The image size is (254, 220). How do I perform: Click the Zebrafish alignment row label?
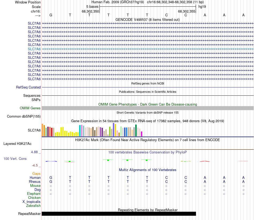coord(33,206)
